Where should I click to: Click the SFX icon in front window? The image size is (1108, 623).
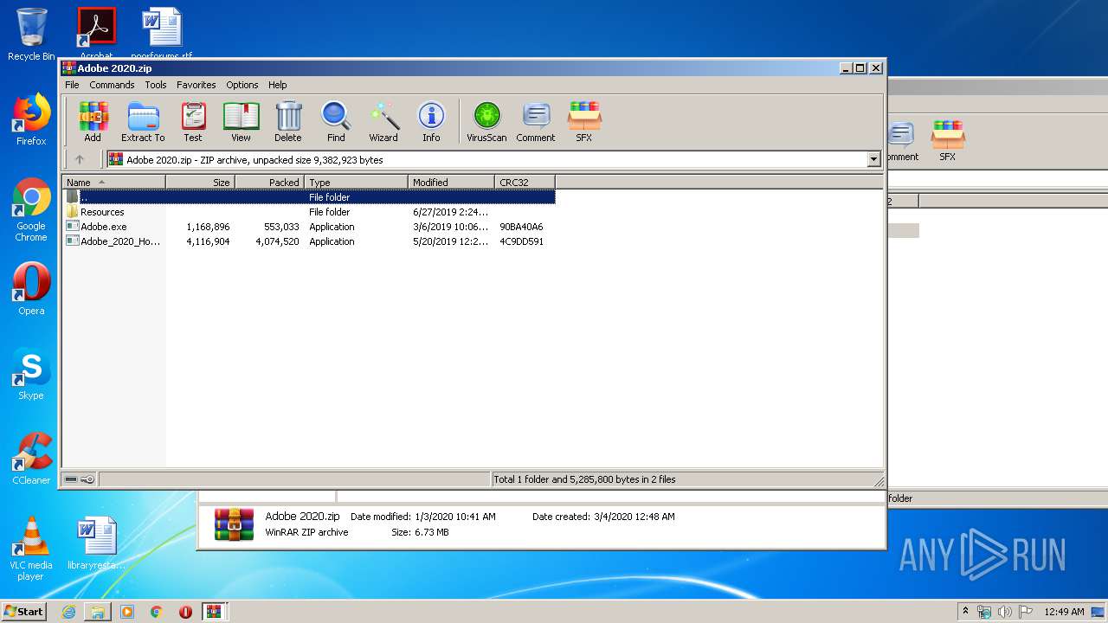tap(584, 122)
